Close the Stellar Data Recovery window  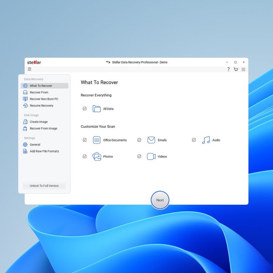click(244, 62)
